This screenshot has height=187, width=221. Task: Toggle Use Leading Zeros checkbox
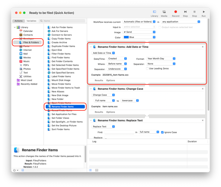147,69
